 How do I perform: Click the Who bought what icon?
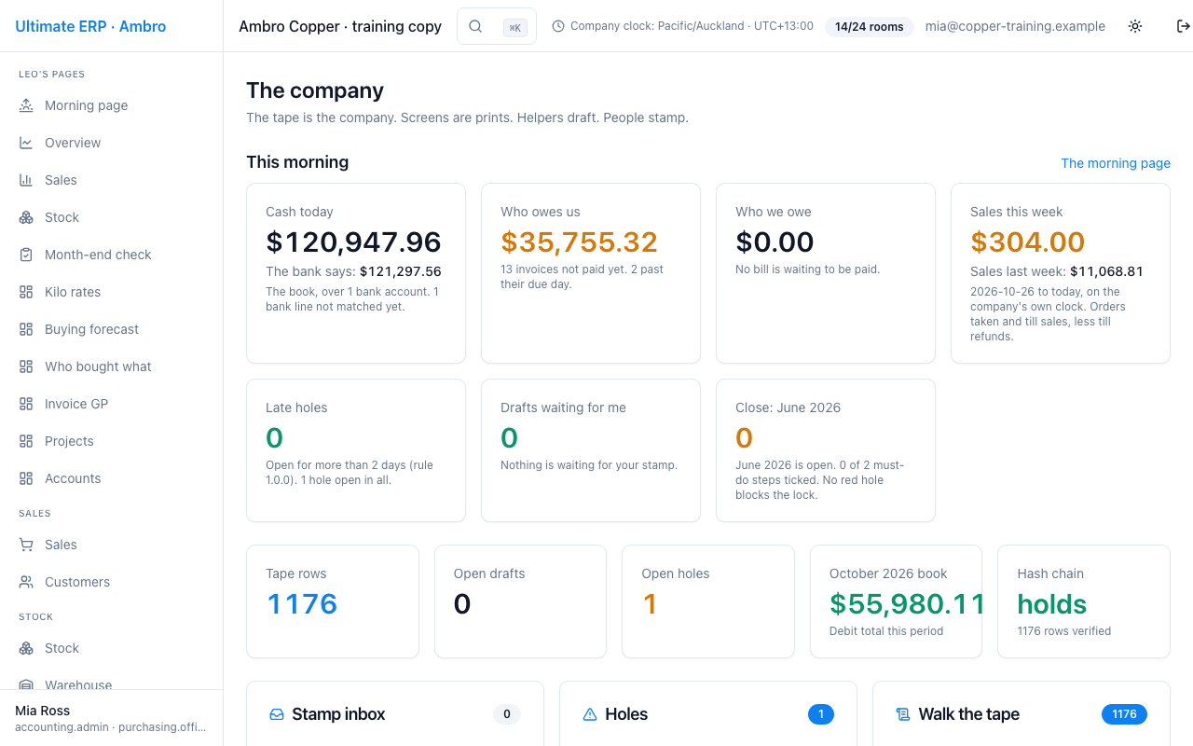coord(26,366)
